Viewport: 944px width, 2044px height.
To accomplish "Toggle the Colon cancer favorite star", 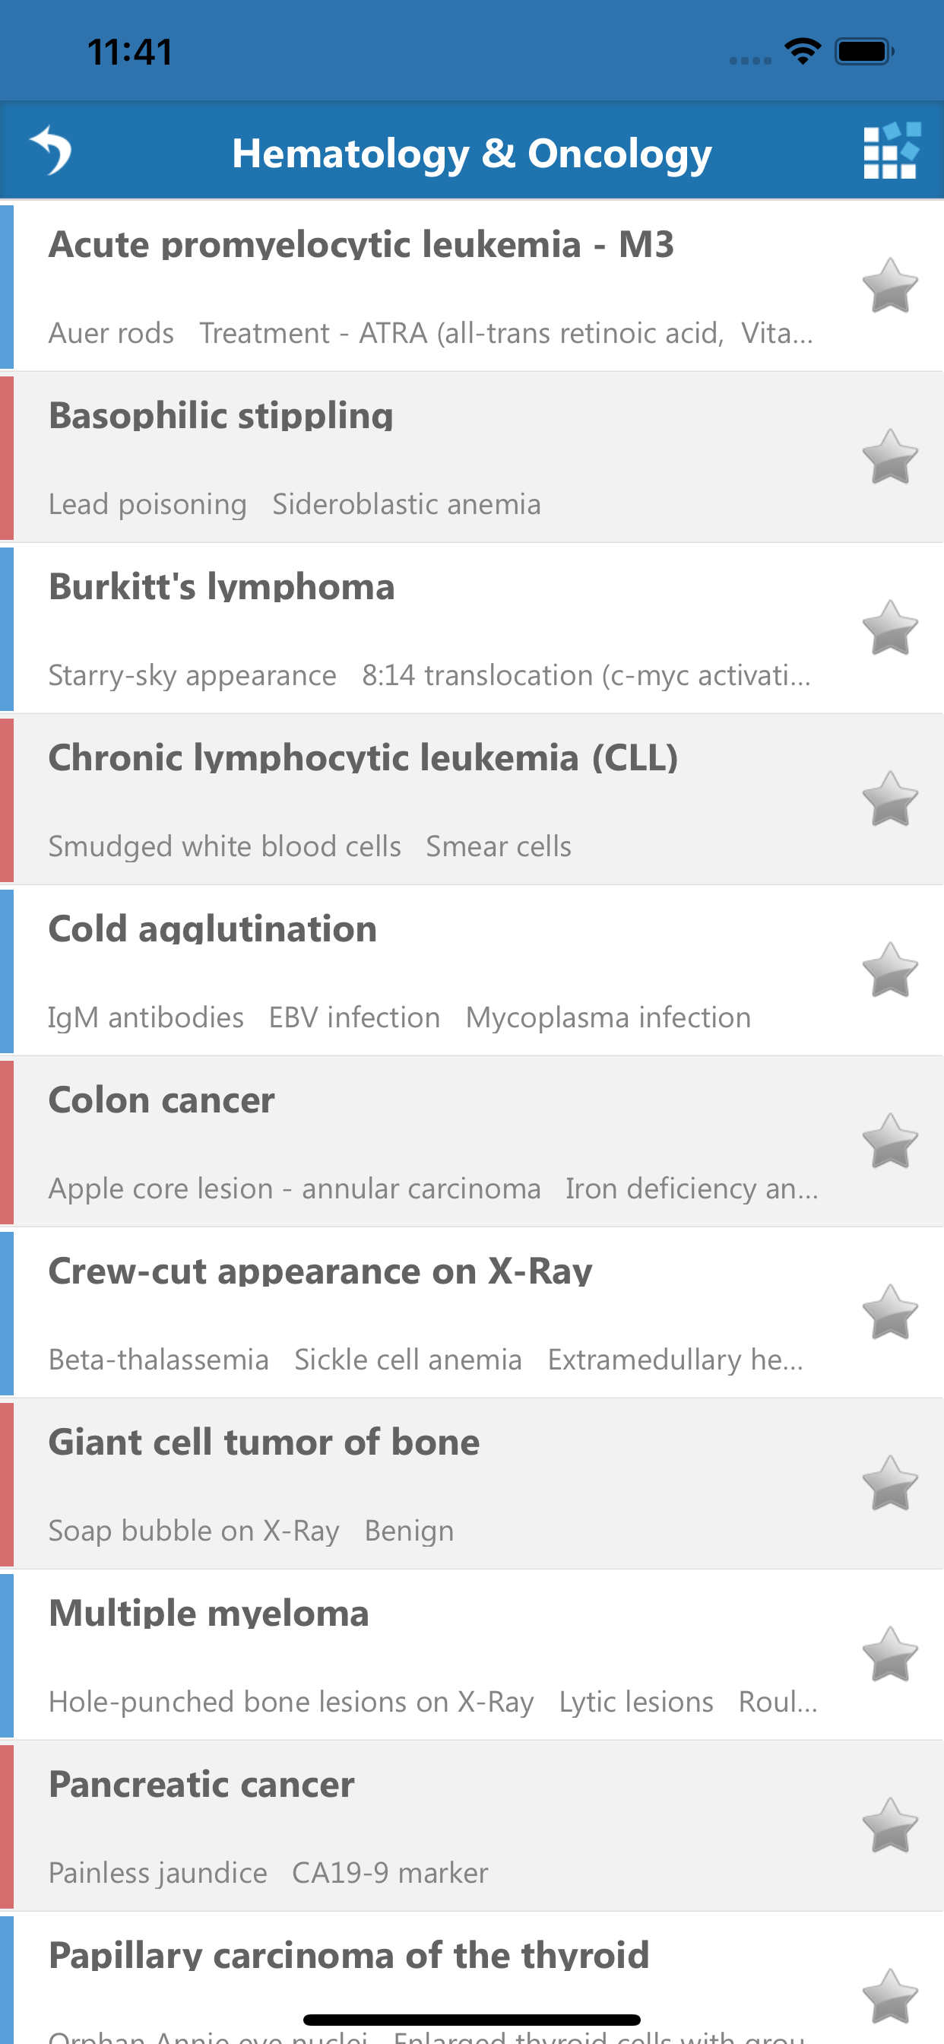I will pos(889,1142).
